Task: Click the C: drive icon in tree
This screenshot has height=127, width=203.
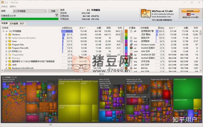Action: (x=7, y=31)
